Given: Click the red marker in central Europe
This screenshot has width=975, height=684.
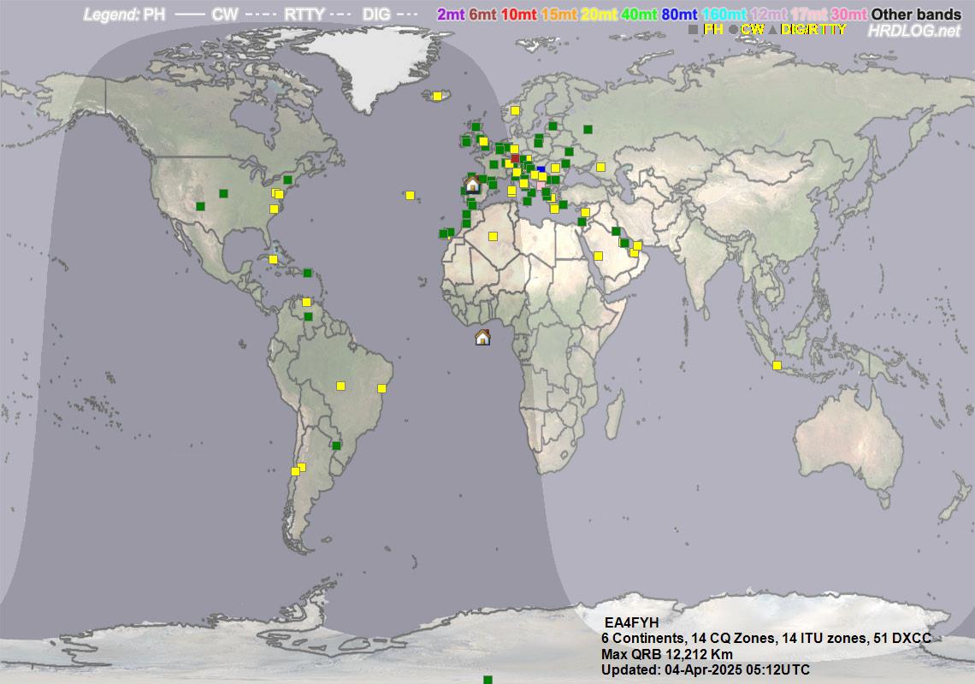Looking at the screenshot, I should (x=515, y=157).
